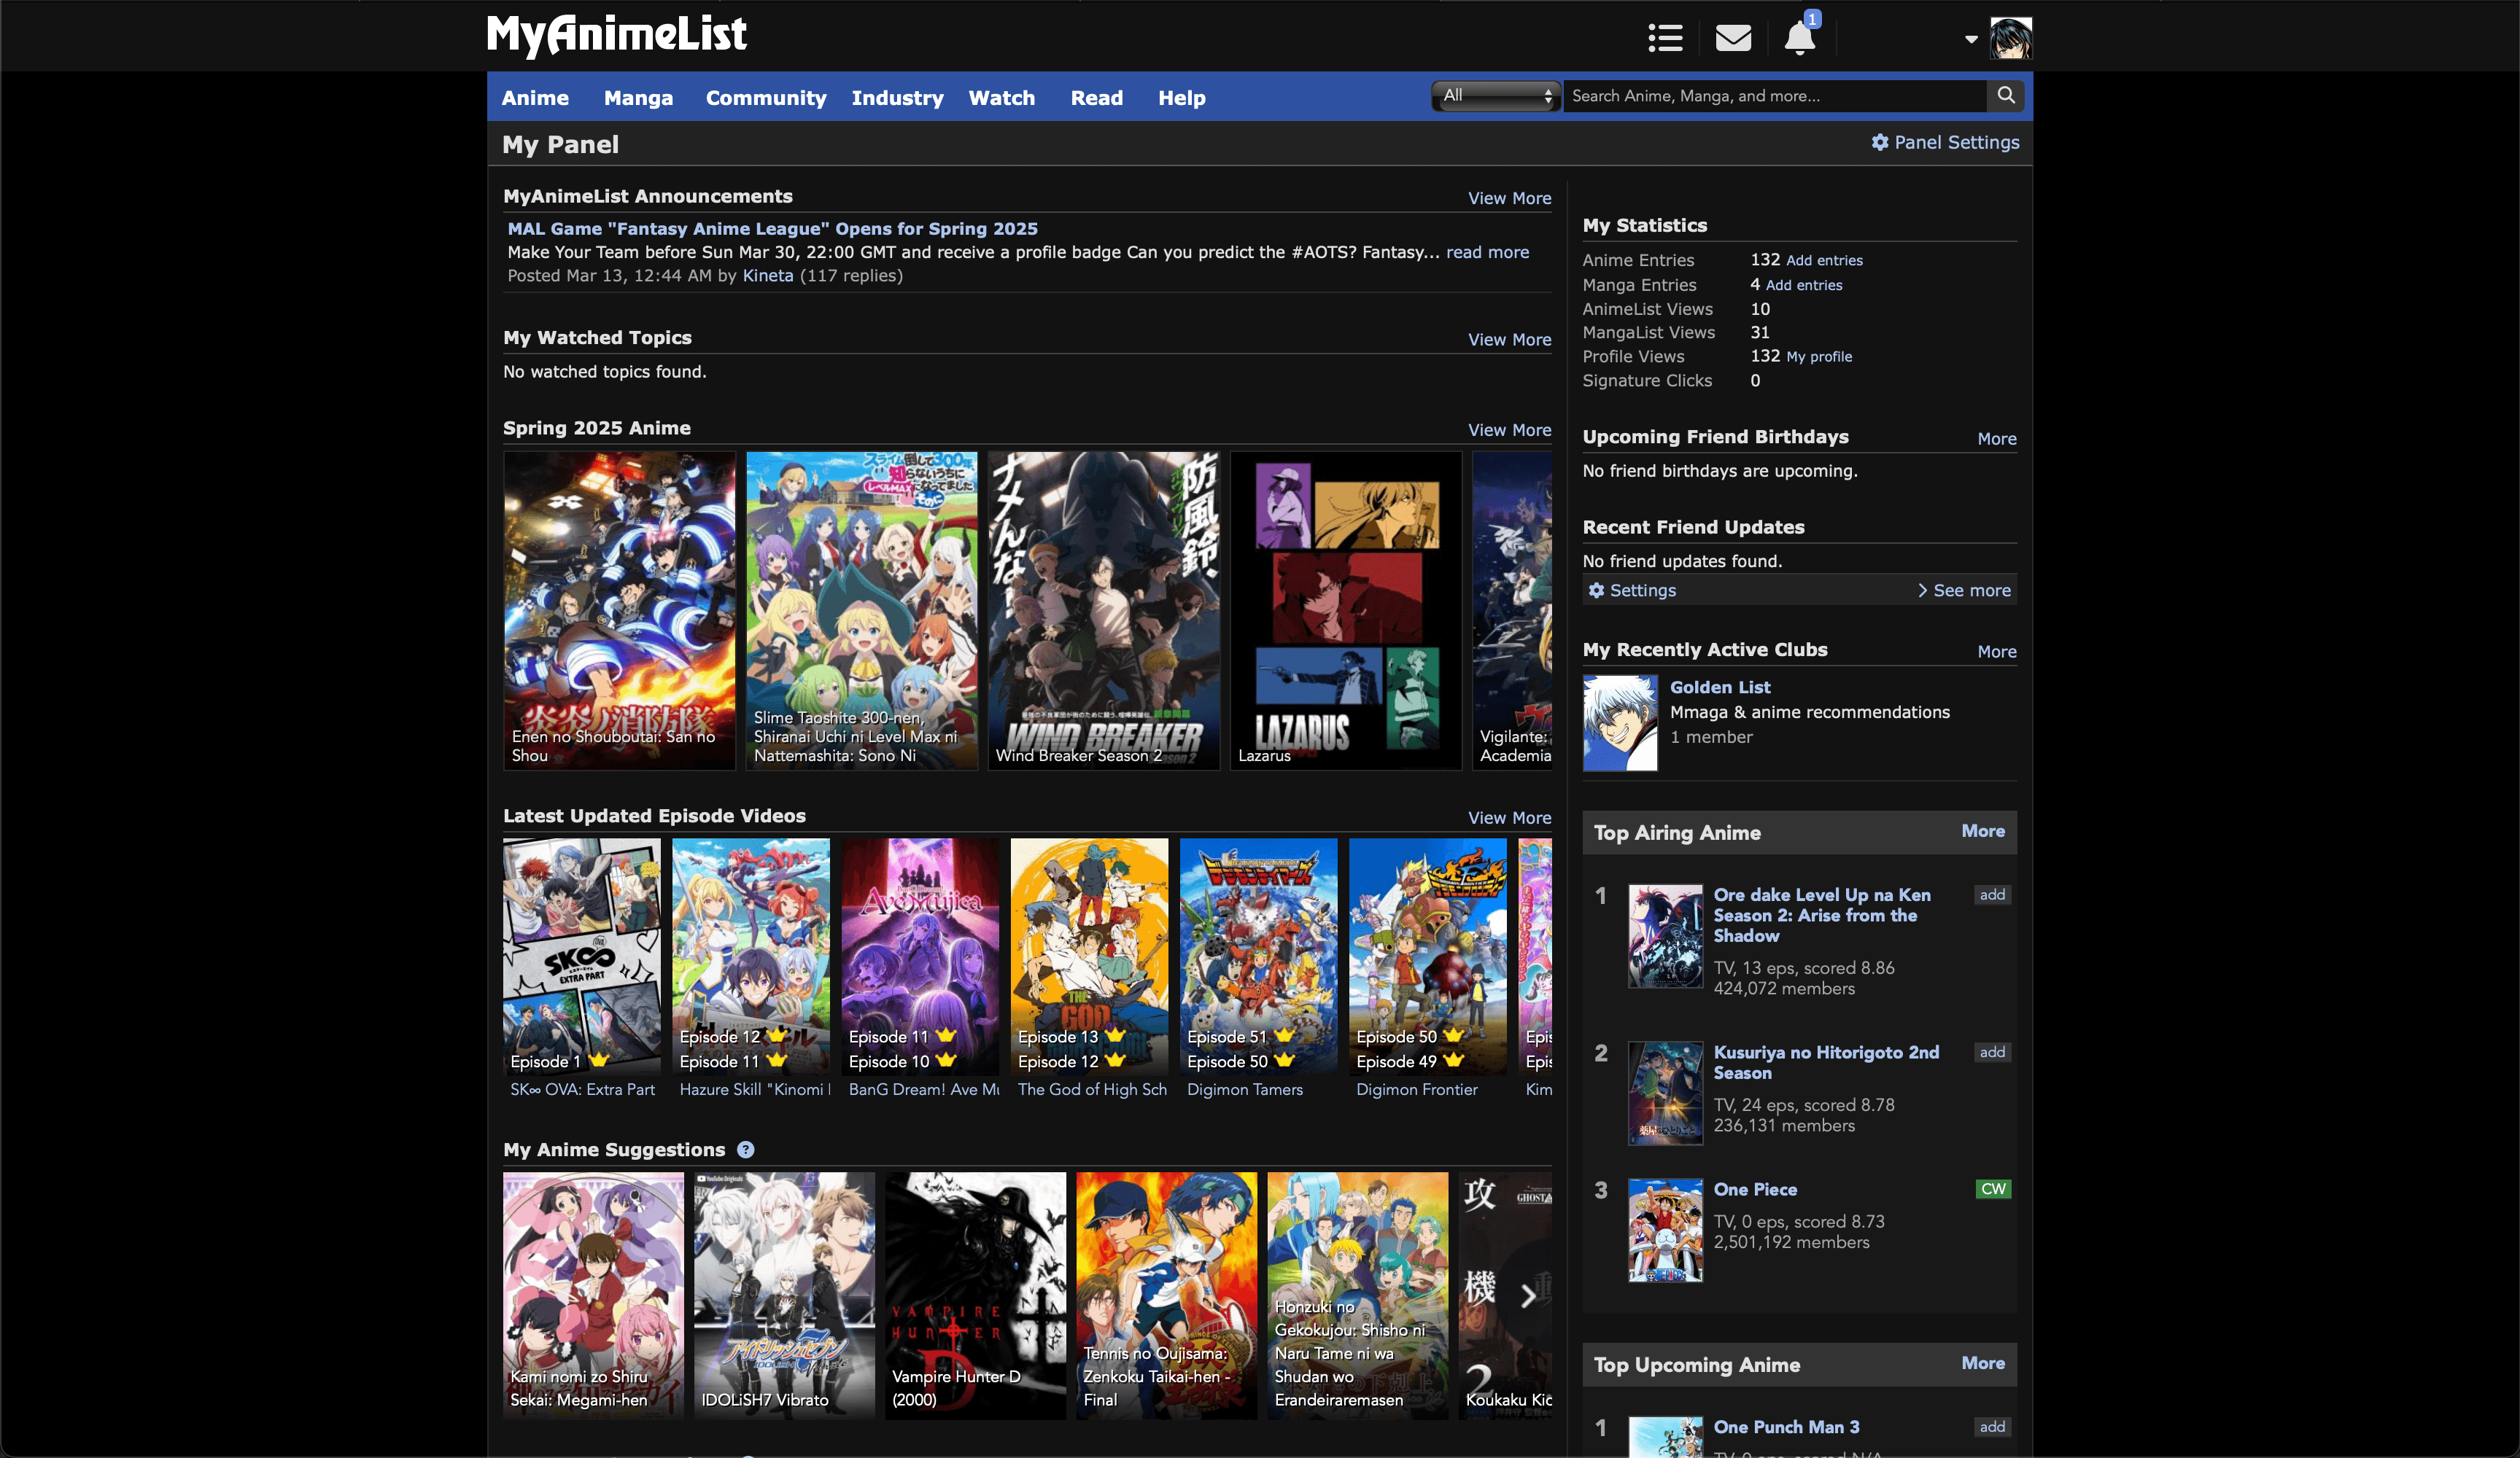The height and width of the screenshot is (1458, 2520).
Task: Open the Golden List club
Action: pos(1720,687)
